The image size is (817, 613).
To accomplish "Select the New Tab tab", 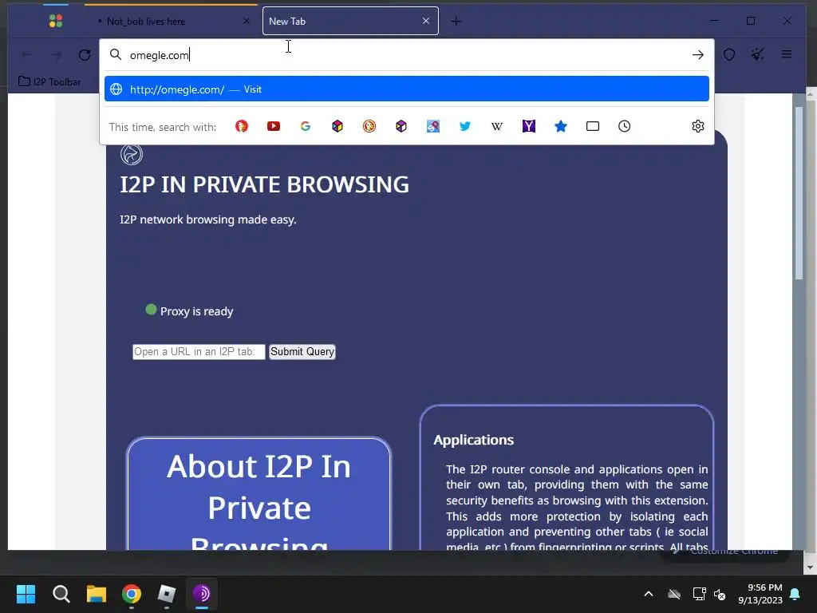I will click(350, 22).
